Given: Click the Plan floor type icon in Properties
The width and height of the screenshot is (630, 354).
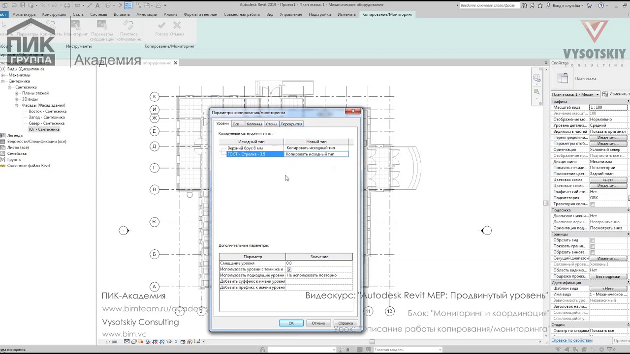Looking at the screenshot, I should [x=563, y=78].
